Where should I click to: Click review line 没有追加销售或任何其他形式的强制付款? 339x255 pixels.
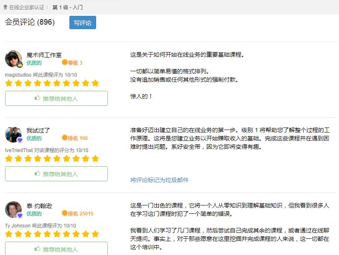click(184, 80)
